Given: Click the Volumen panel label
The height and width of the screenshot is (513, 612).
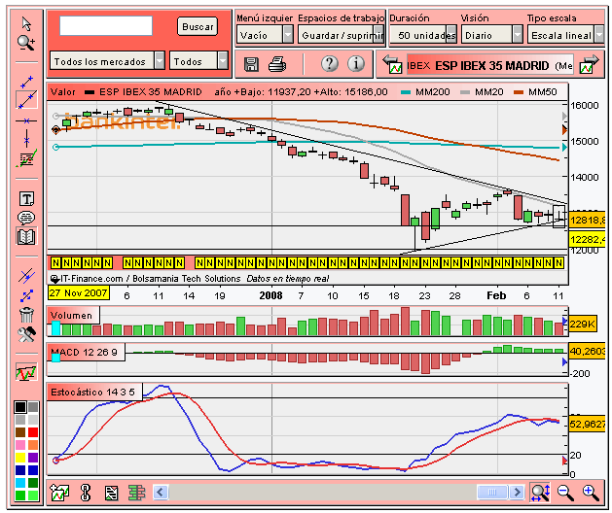Looking at the screenshot, I should (73, 315).
